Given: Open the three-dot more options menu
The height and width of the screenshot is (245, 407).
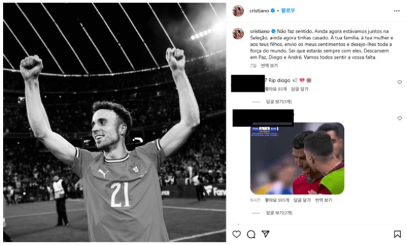Looking at the screenshot, I should tap(397, 11).
